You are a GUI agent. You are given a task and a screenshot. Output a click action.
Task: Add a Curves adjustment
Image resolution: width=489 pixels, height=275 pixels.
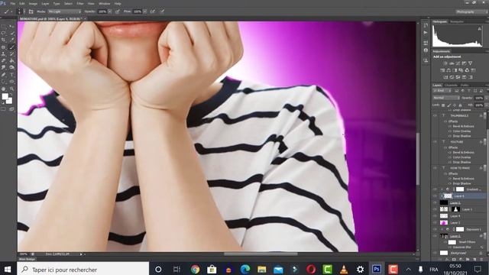tap(458, 63)
